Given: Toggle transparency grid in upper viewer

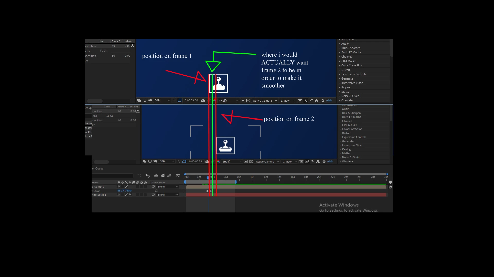Looking at the screenshot, I should pyautogui.click(x=248, y=101).
